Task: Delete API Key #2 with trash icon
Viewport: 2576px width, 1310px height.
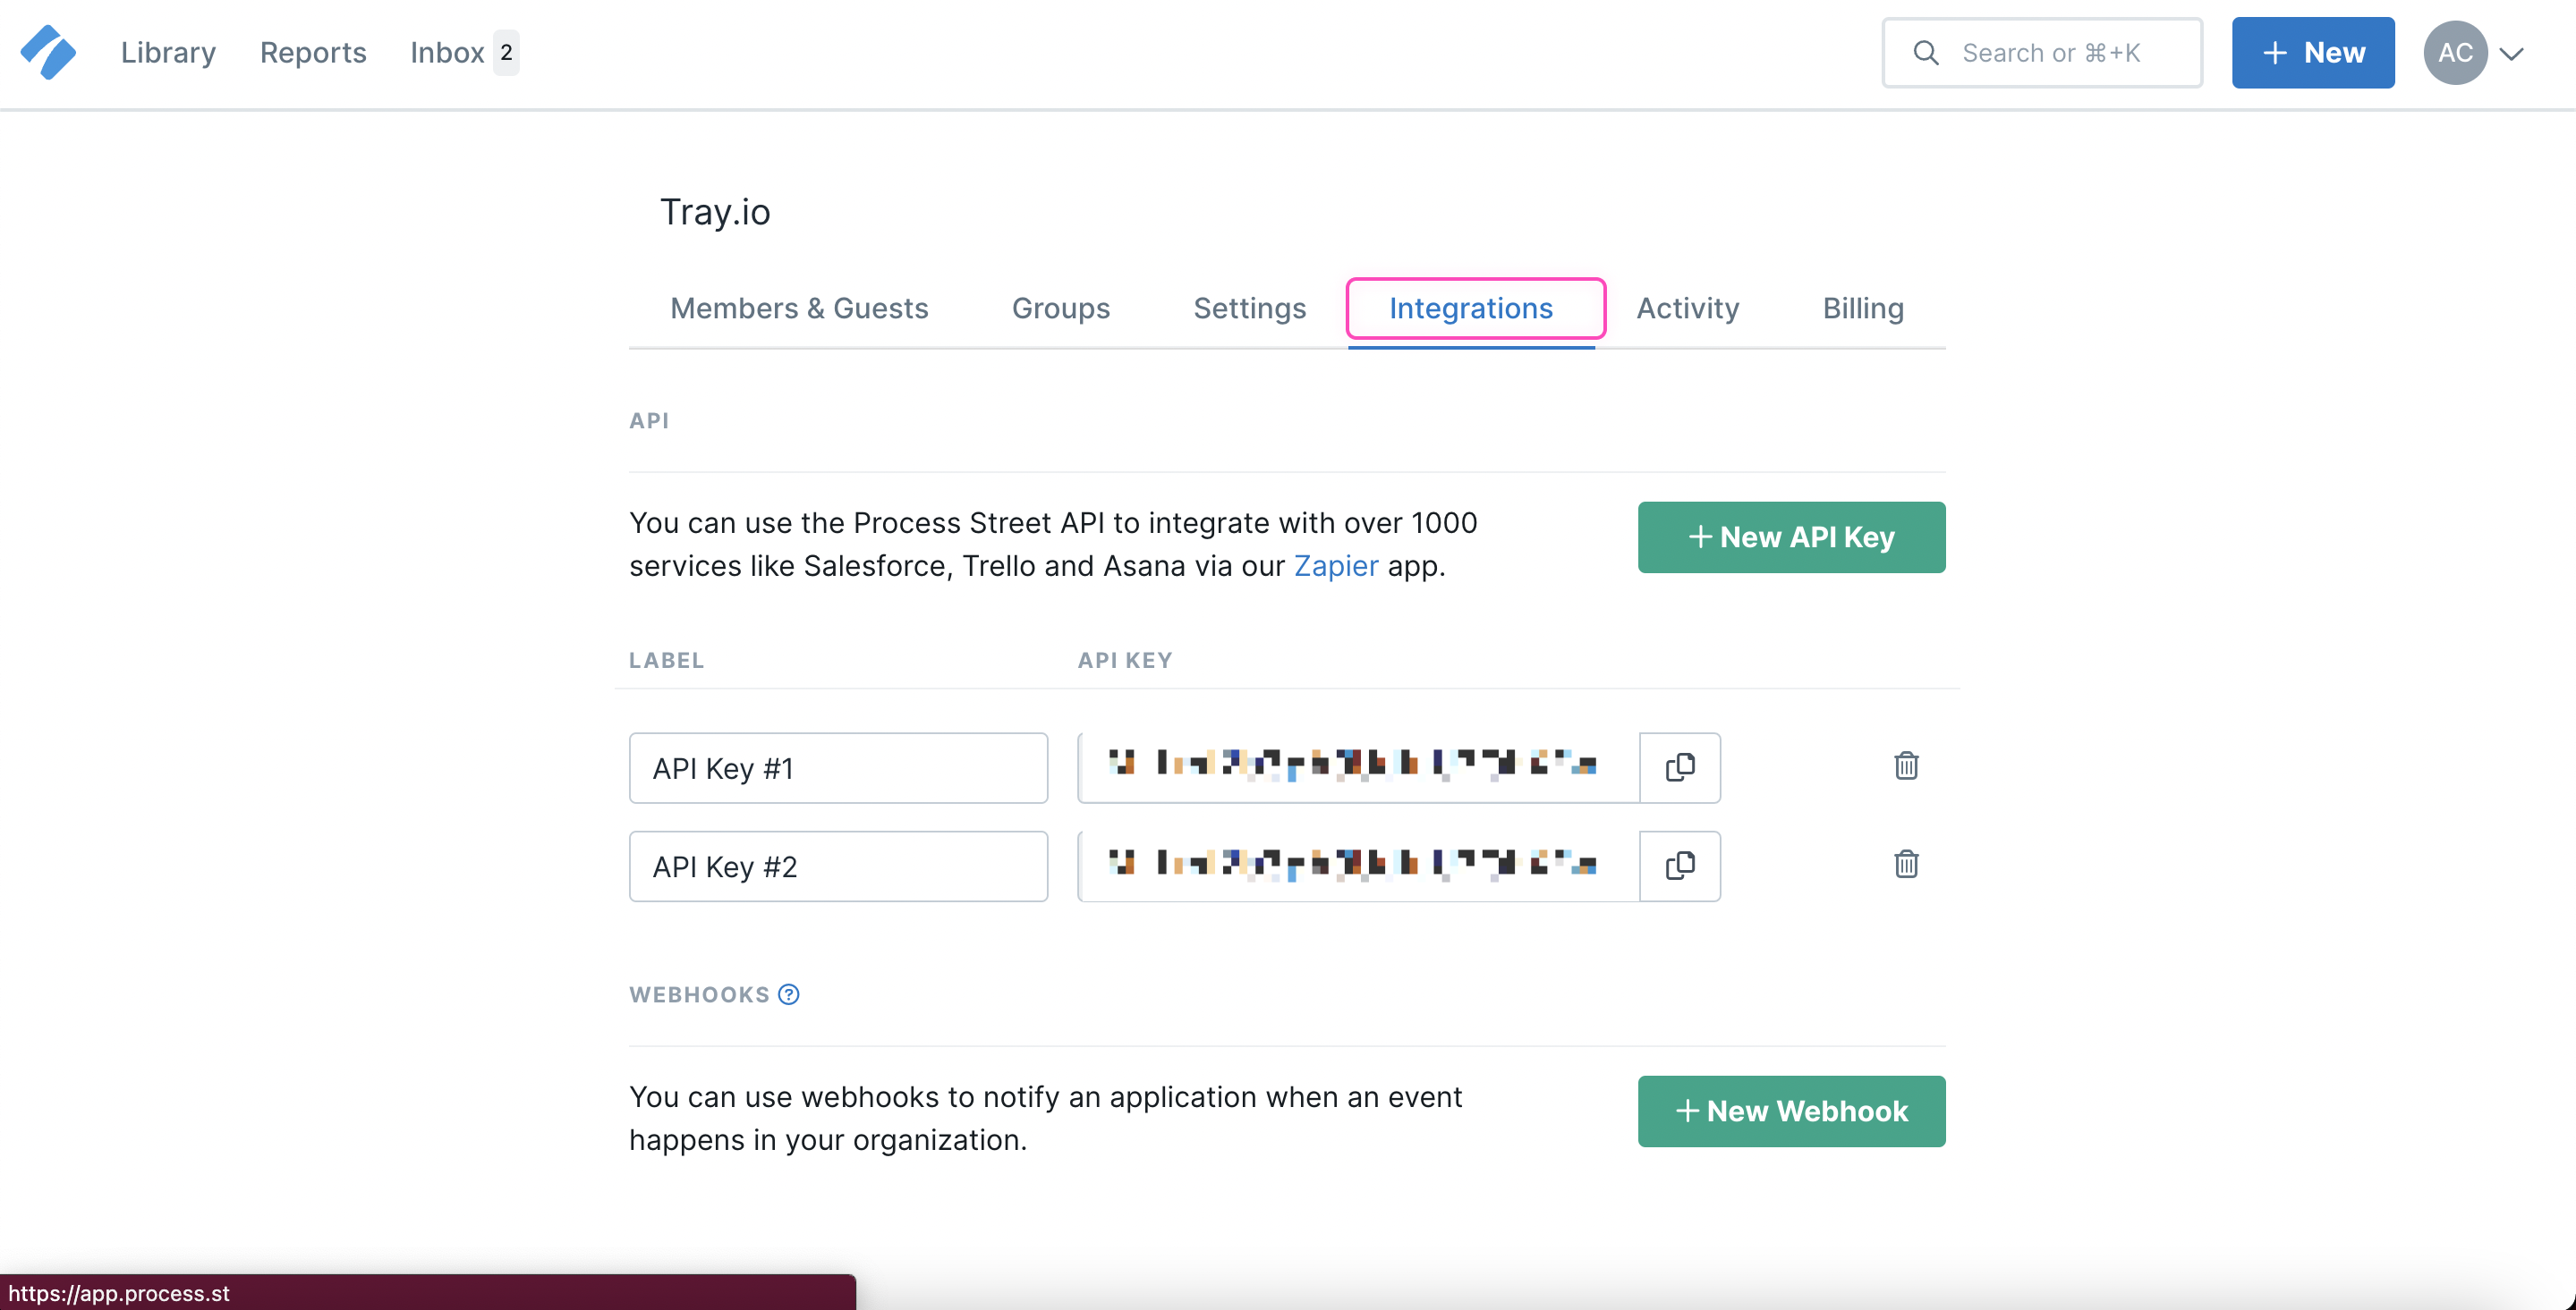Action: [x=1906, y=865]
